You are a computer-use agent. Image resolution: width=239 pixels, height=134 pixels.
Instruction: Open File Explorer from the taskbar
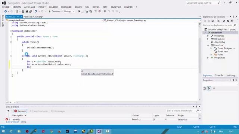[x=19, y=131]
